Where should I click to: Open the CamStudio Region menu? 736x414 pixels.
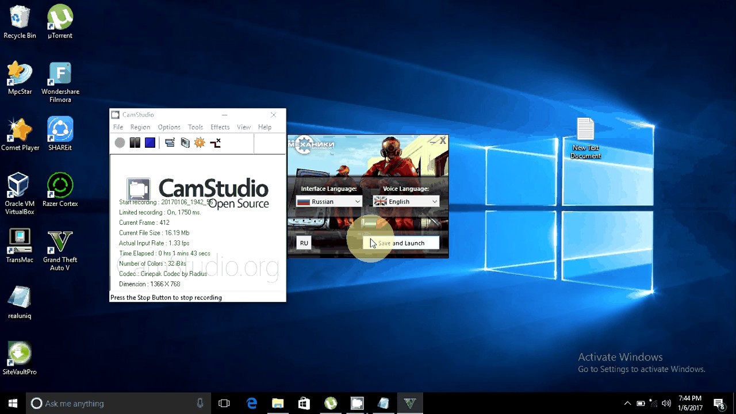140,127
